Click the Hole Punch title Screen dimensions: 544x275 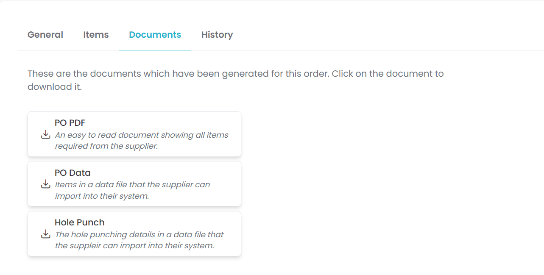tap(80, 222)
